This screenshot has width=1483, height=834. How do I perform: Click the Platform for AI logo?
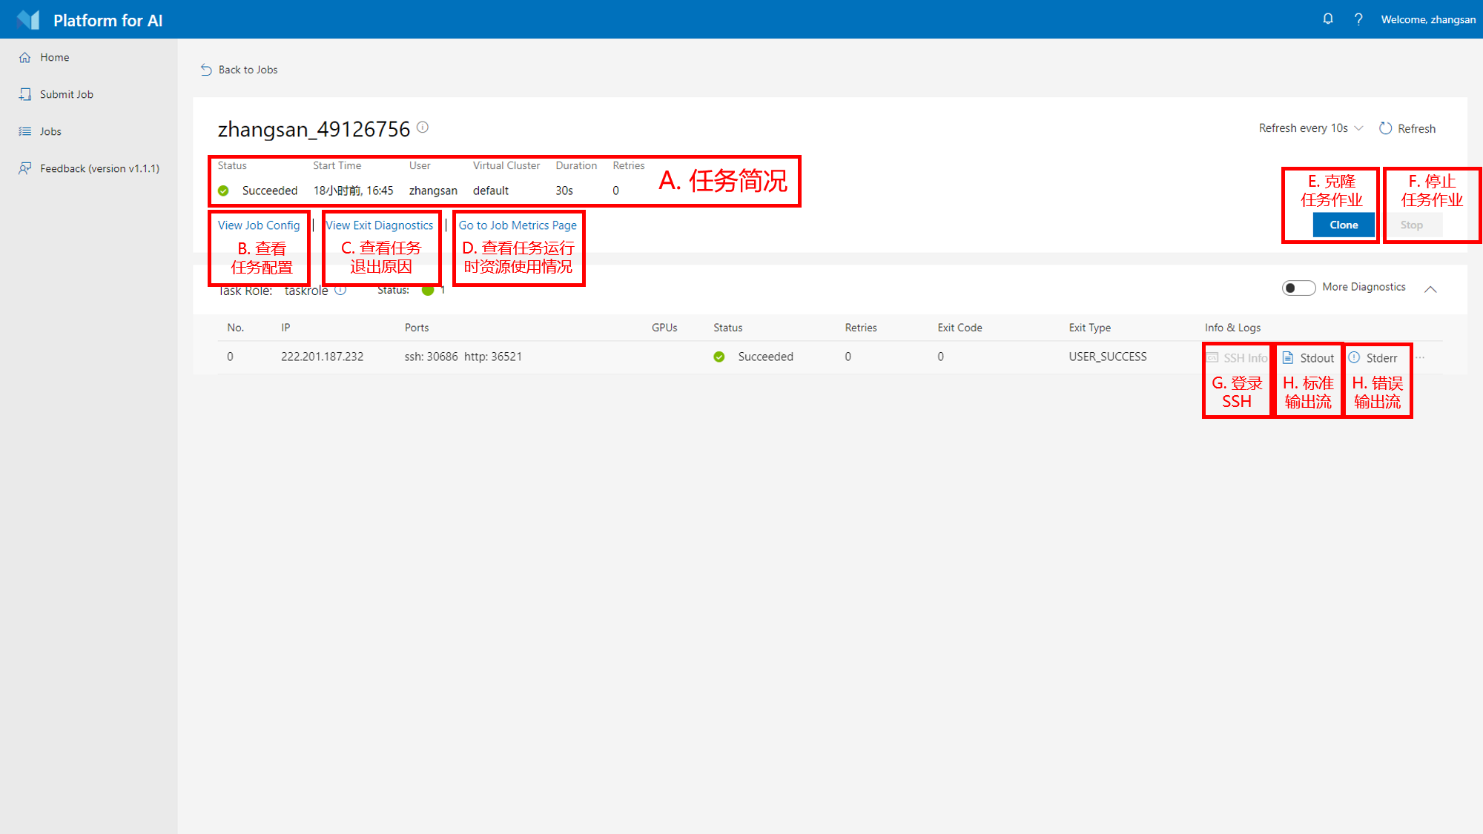tap(28, 20)
